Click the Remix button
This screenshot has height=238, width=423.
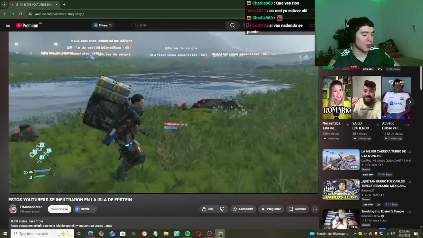pyautogui.click(x=82, y=209)
